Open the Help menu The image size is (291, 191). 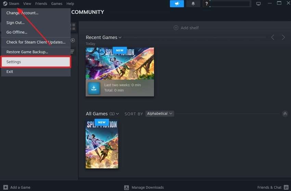[70, 3]
